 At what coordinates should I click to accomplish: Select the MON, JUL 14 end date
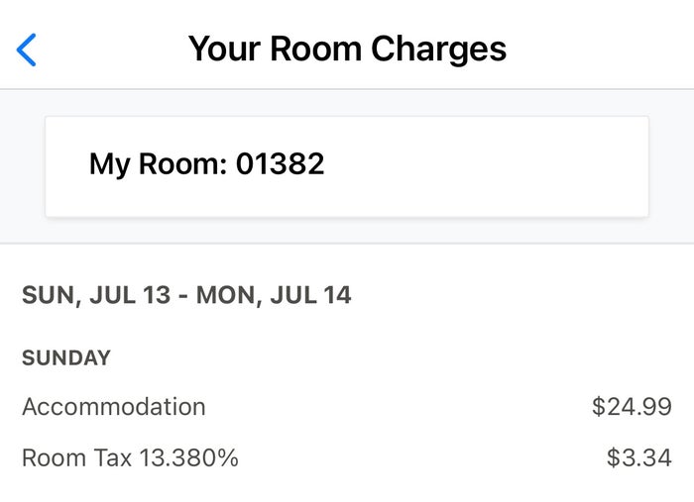[x=274, y=295]
